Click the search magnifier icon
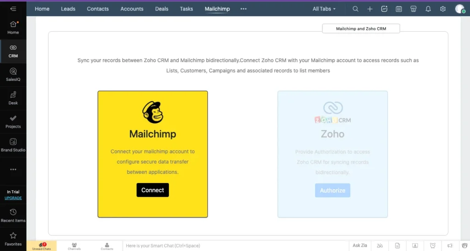The image size is (470, 251). [355, 9]
